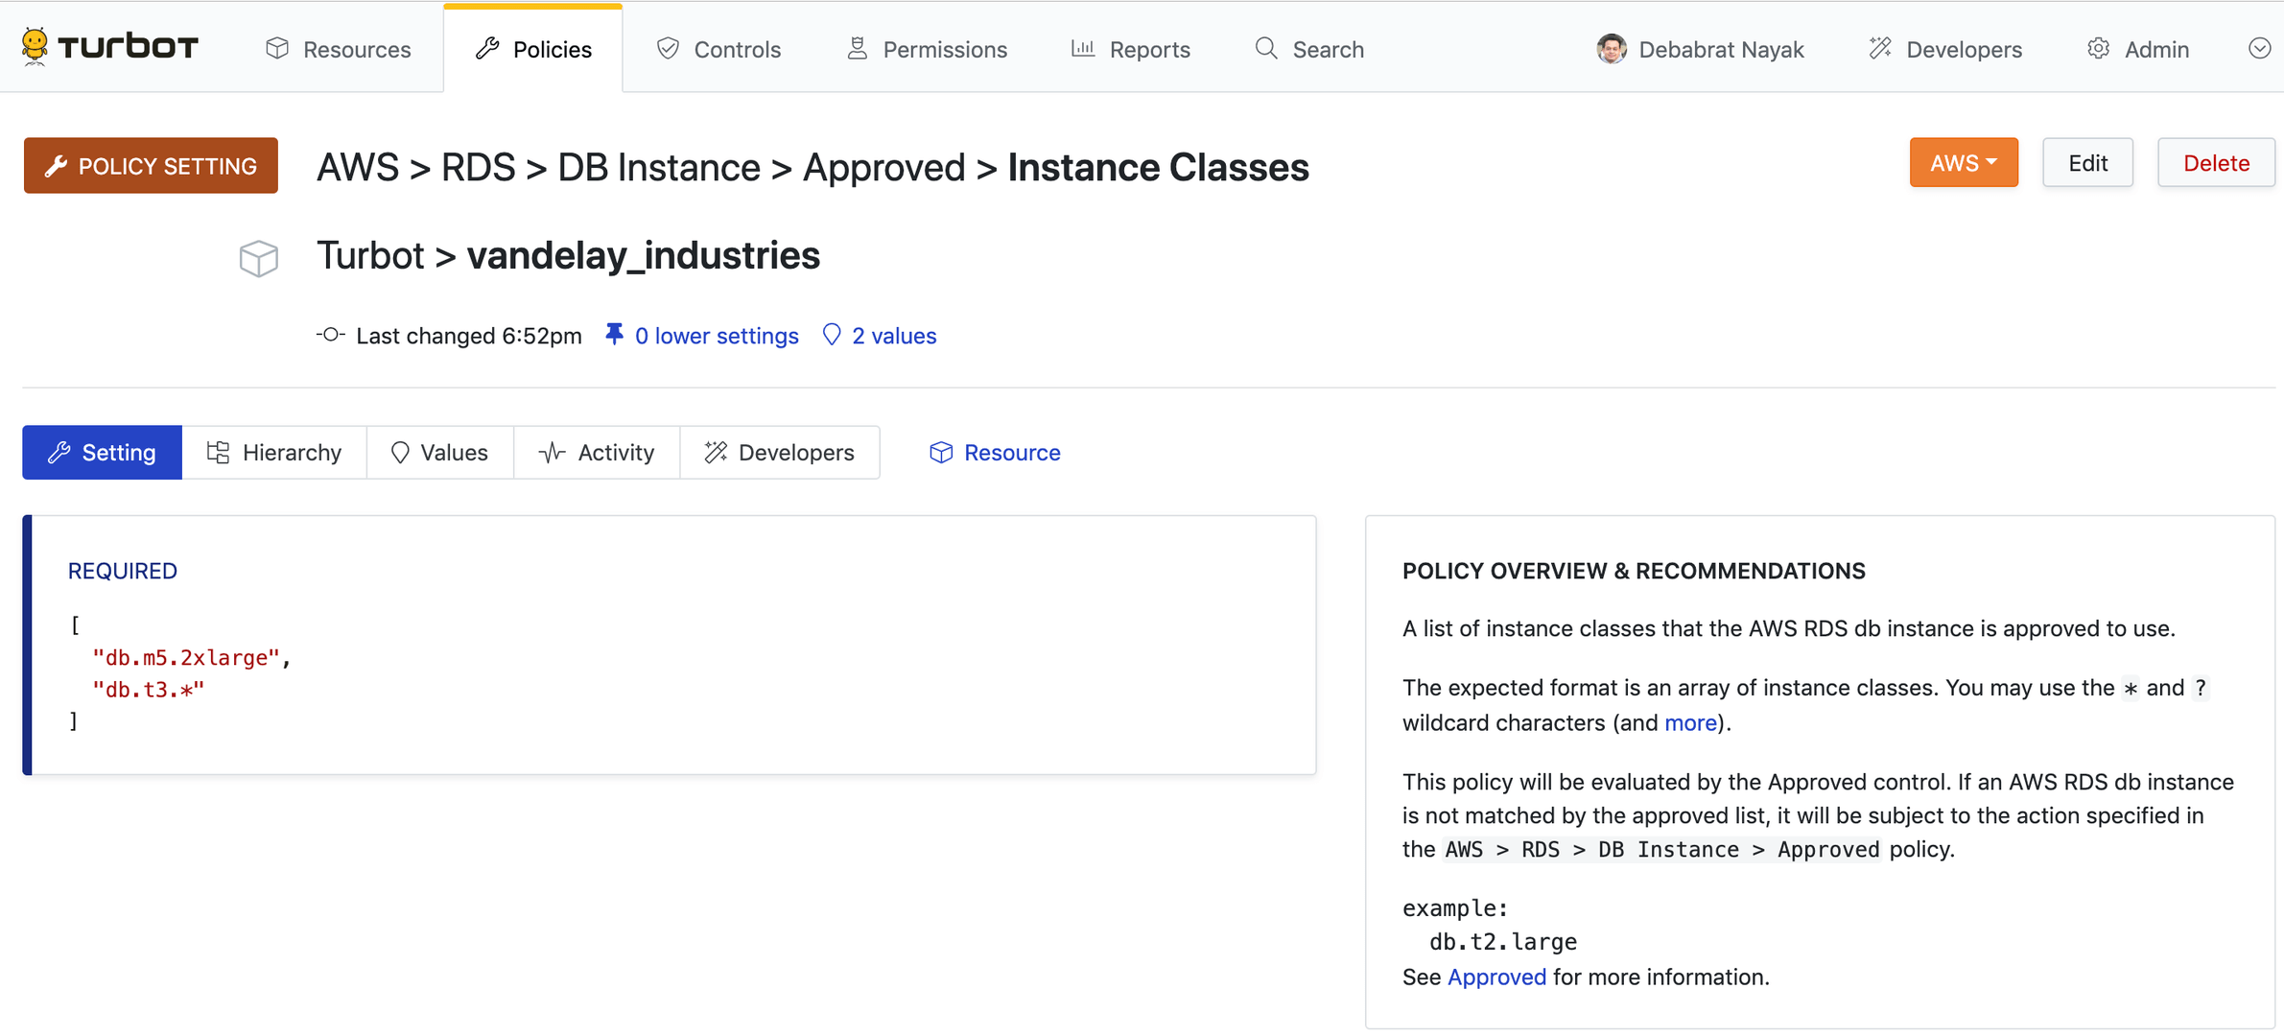Open the Activity tab

[596, 452]
